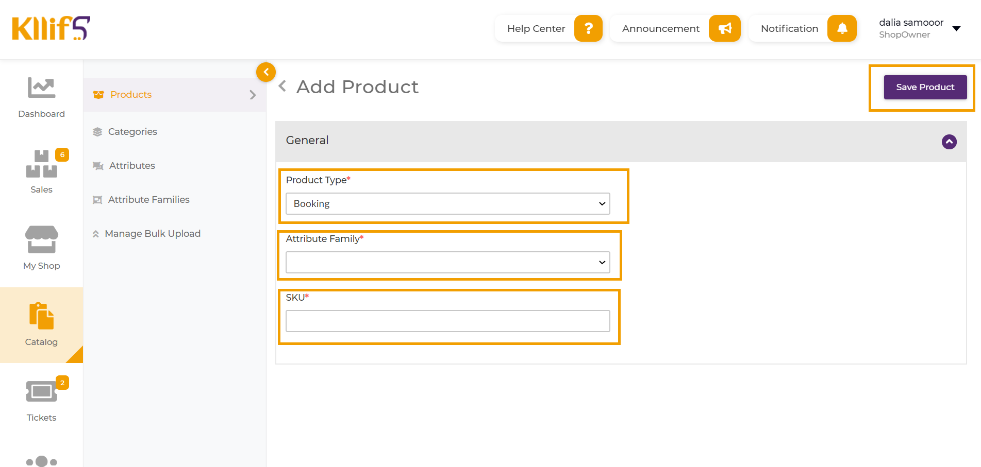Open the Catalog icon in the sidebar

(x=41, y=316)
